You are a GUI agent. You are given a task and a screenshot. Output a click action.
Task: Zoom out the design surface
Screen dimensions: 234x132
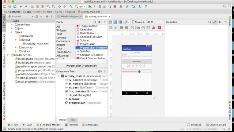pyautogui.click(x=132, y=28)
